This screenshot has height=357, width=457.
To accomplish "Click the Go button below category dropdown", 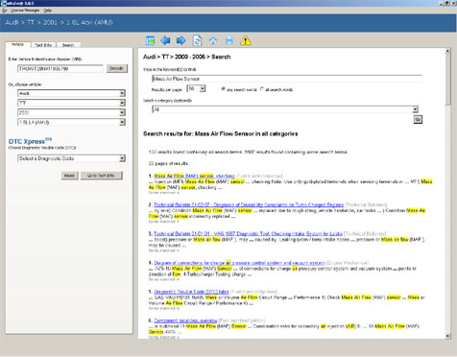I will (418, 120).
